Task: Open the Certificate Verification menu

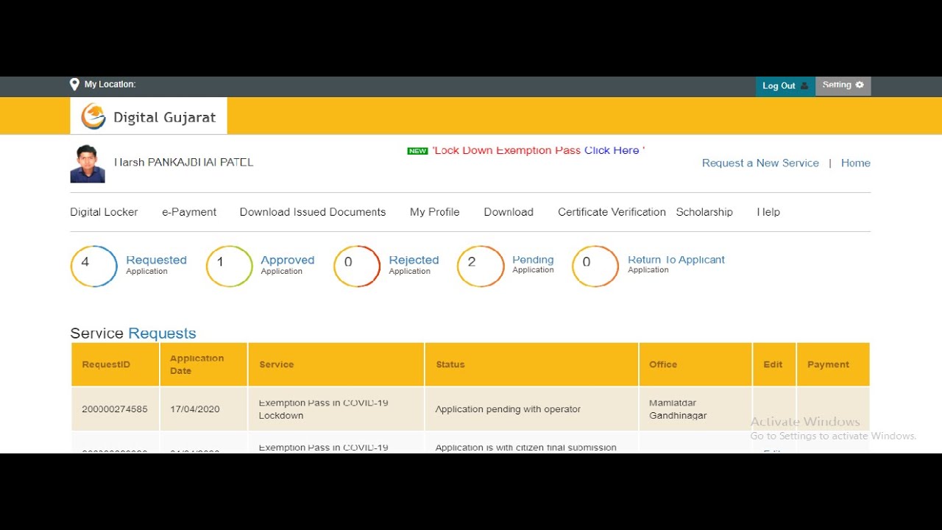Action: 612,212
